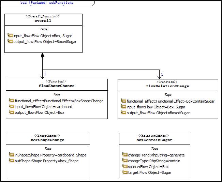Select arrowhead pointing into flowRelationChange block
222x182 pixels.
(159, 77)
